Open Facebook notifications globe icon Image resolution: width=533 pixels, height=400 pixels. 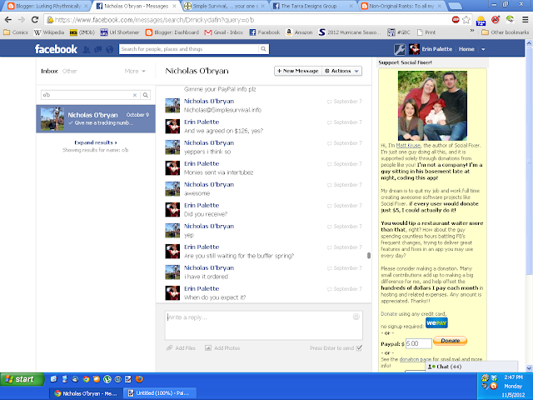point(109,50)
